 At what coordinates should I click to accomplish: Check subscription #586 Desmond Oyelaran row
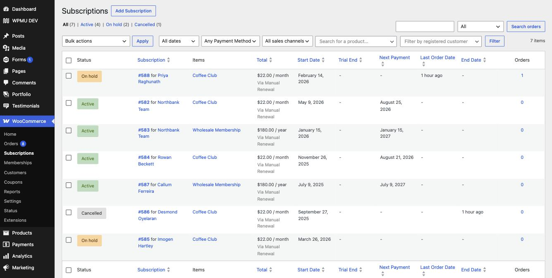(69, 212)
